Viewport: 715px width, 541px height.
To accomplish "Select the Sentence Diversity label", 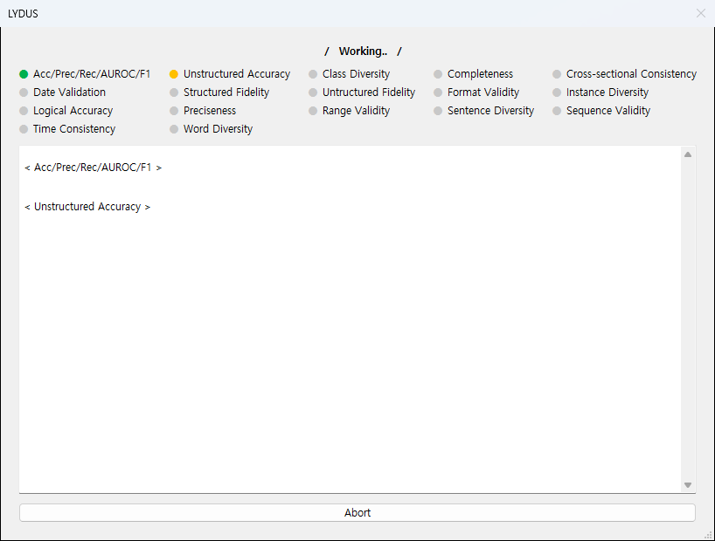I will pyautogui.click(x=490, y=111).
